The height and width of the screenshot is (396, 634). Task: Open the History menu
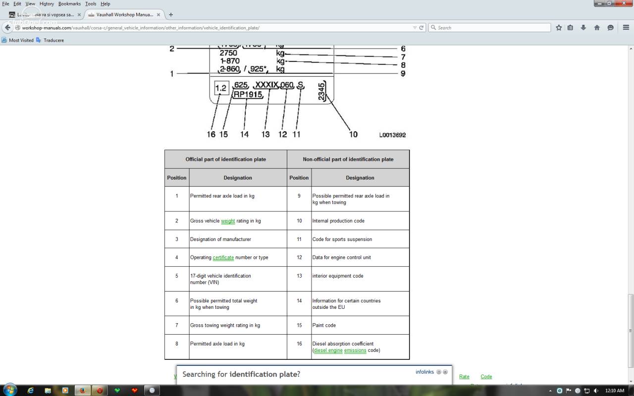point(47,3)
